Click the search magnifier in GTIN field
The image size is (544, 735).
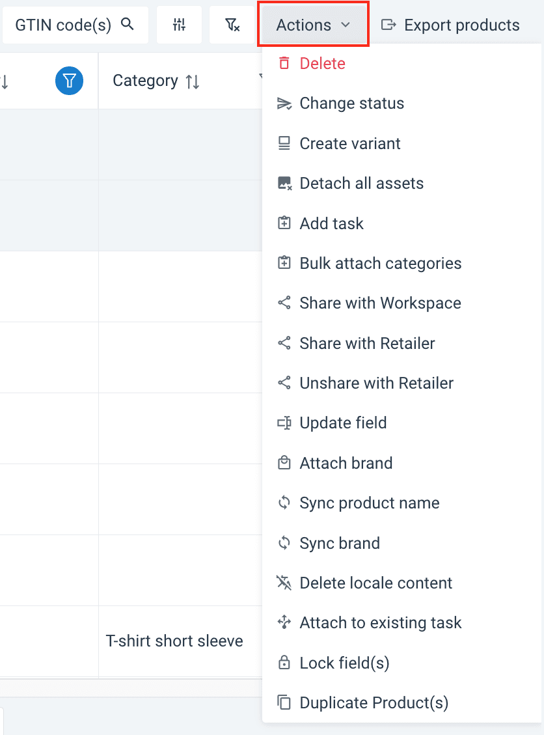tap(128, 25)
